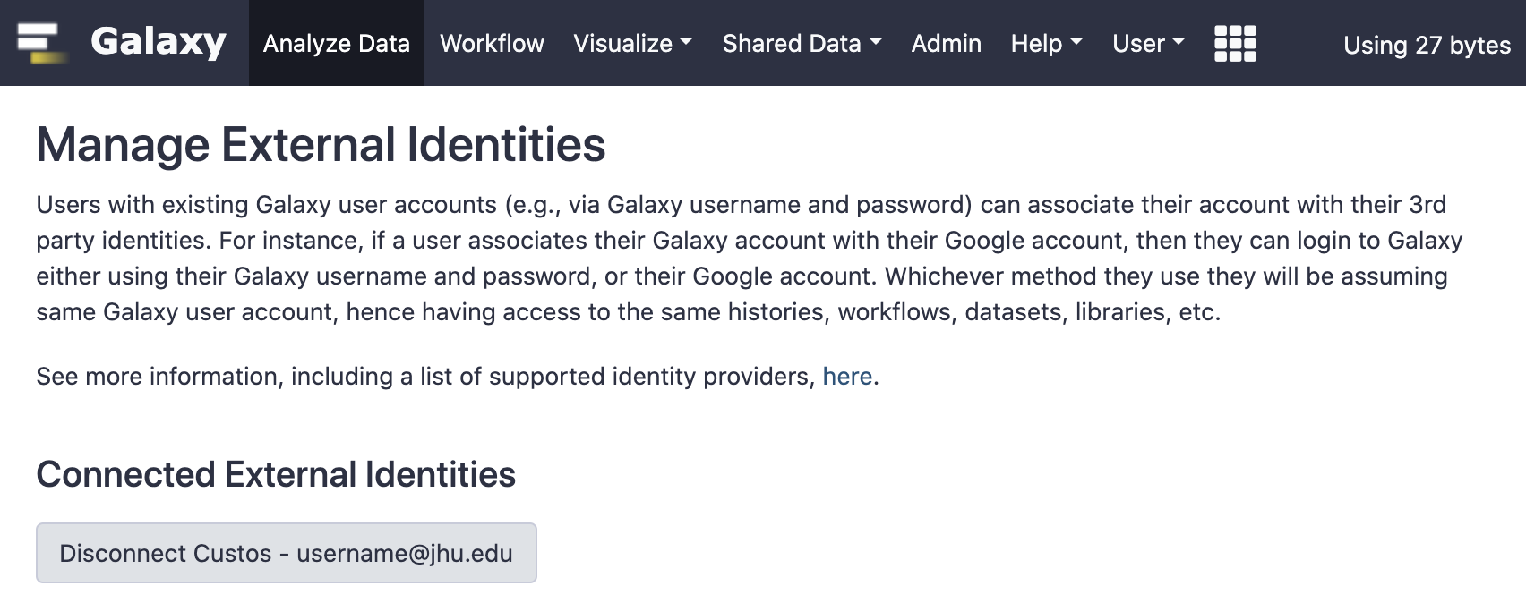Expand the Shared Data dropdown arrow
Image resolution: width=1526 pixels, height=603 pixels.
(876, 42)
